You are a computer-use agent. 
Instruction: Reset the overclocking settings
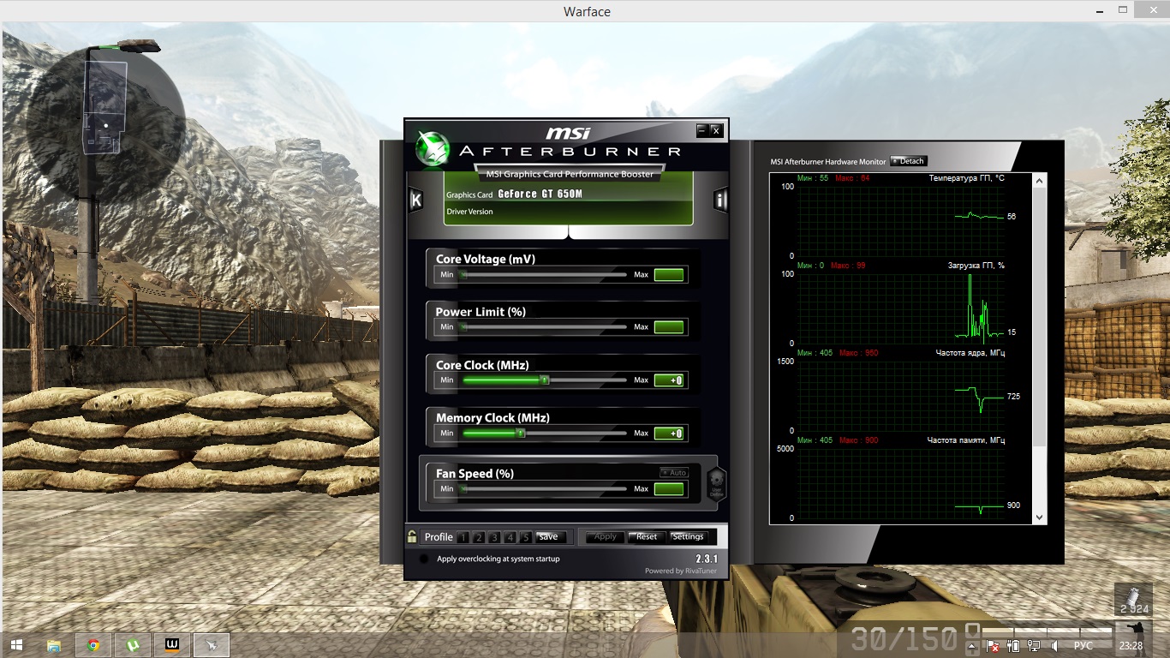(647, 537)
